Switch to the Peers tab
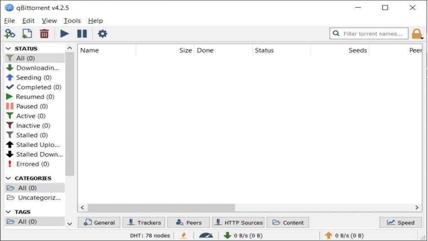The image size is (428, 241). [x=189, y=223]
